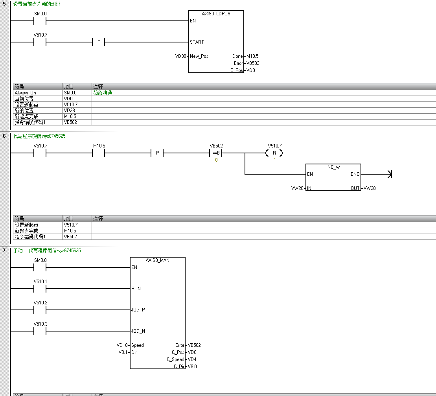
Task: Click the VW20 operand at INC_W OUT
Action: (x=370, y=188)
